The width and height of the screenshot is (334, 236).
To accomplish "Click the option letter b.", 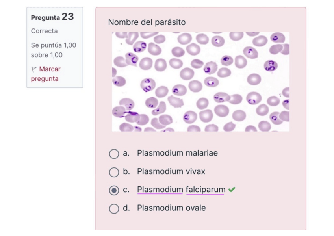I will (126, 171).
